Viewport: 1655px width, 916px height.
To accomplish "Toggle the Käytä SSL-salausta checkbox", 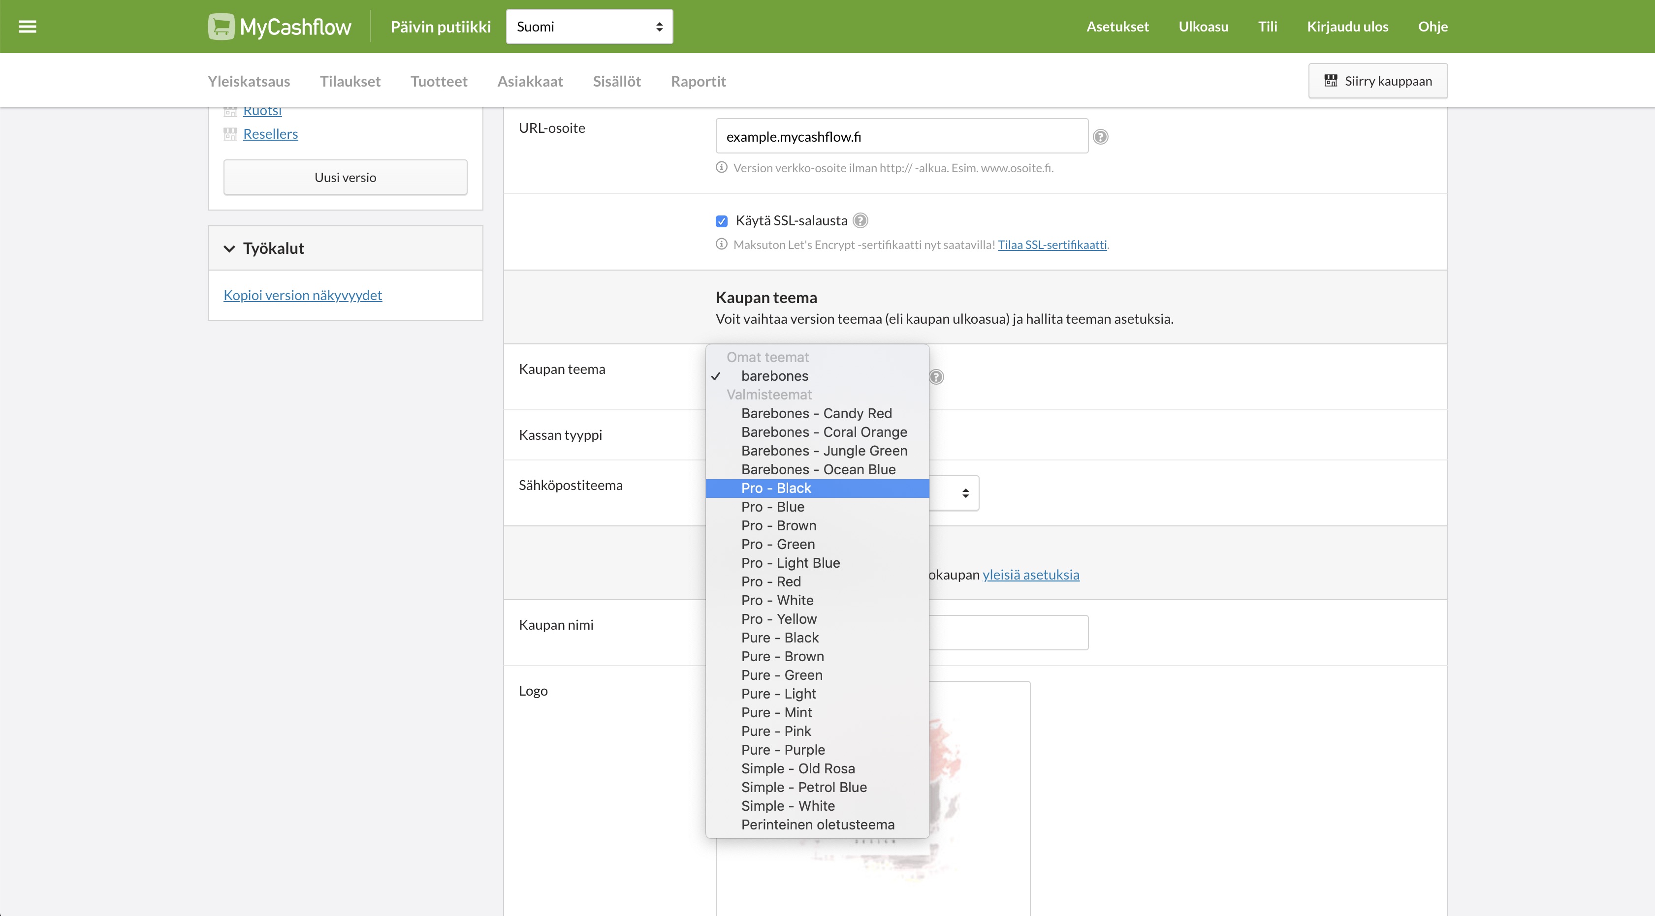I will (722, 221).
